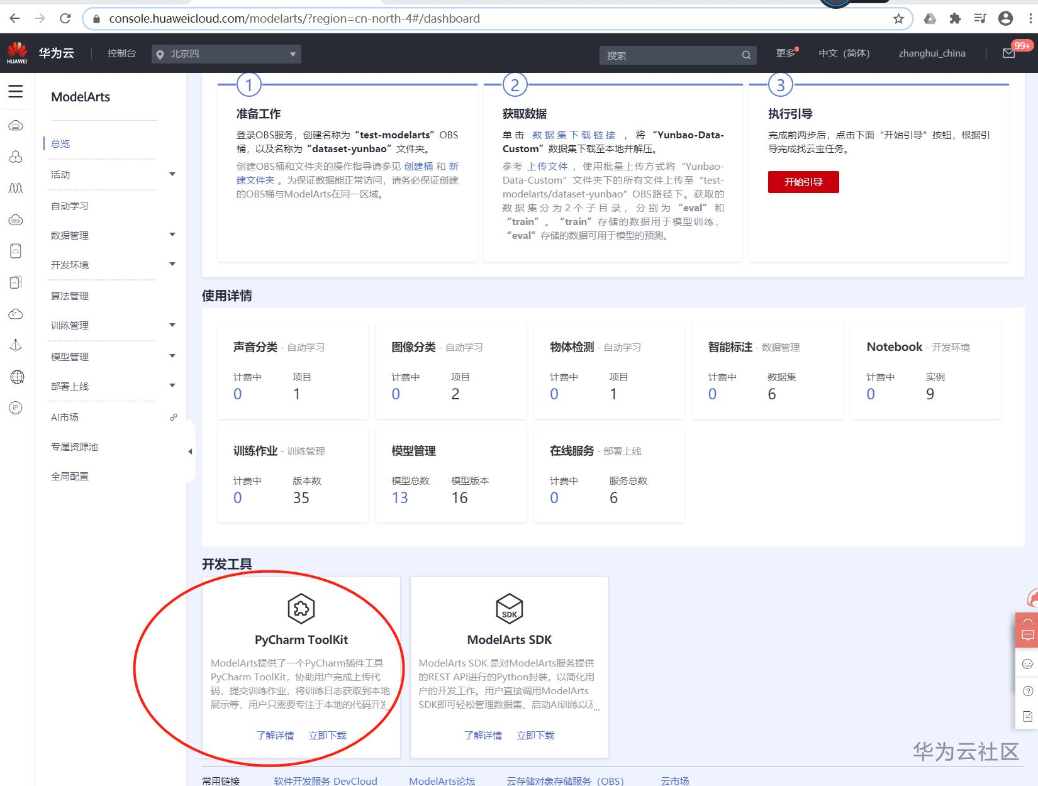Screen dimensions: 1038x786
Task: Click the magnifier icon in search box
Action: pos(746,55)
